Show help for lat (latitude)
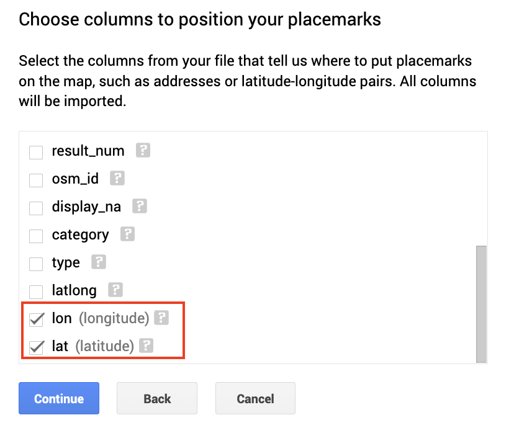The image size is (514, 428). point(147,346)
